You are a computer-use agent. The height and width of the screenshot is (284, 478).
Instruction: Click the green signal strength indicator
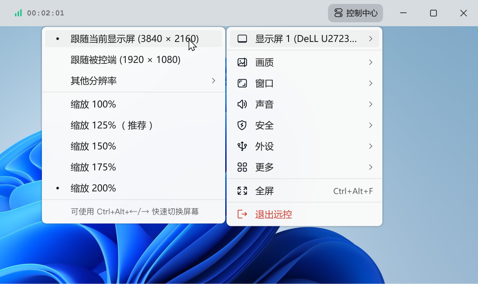[18, 13]
